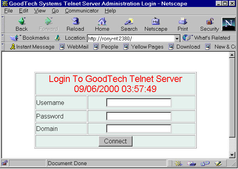Screen dimensions: 238x169
Task: Open Download personal toolbar item
Action: pyautogui.click(x=184, y=47)
